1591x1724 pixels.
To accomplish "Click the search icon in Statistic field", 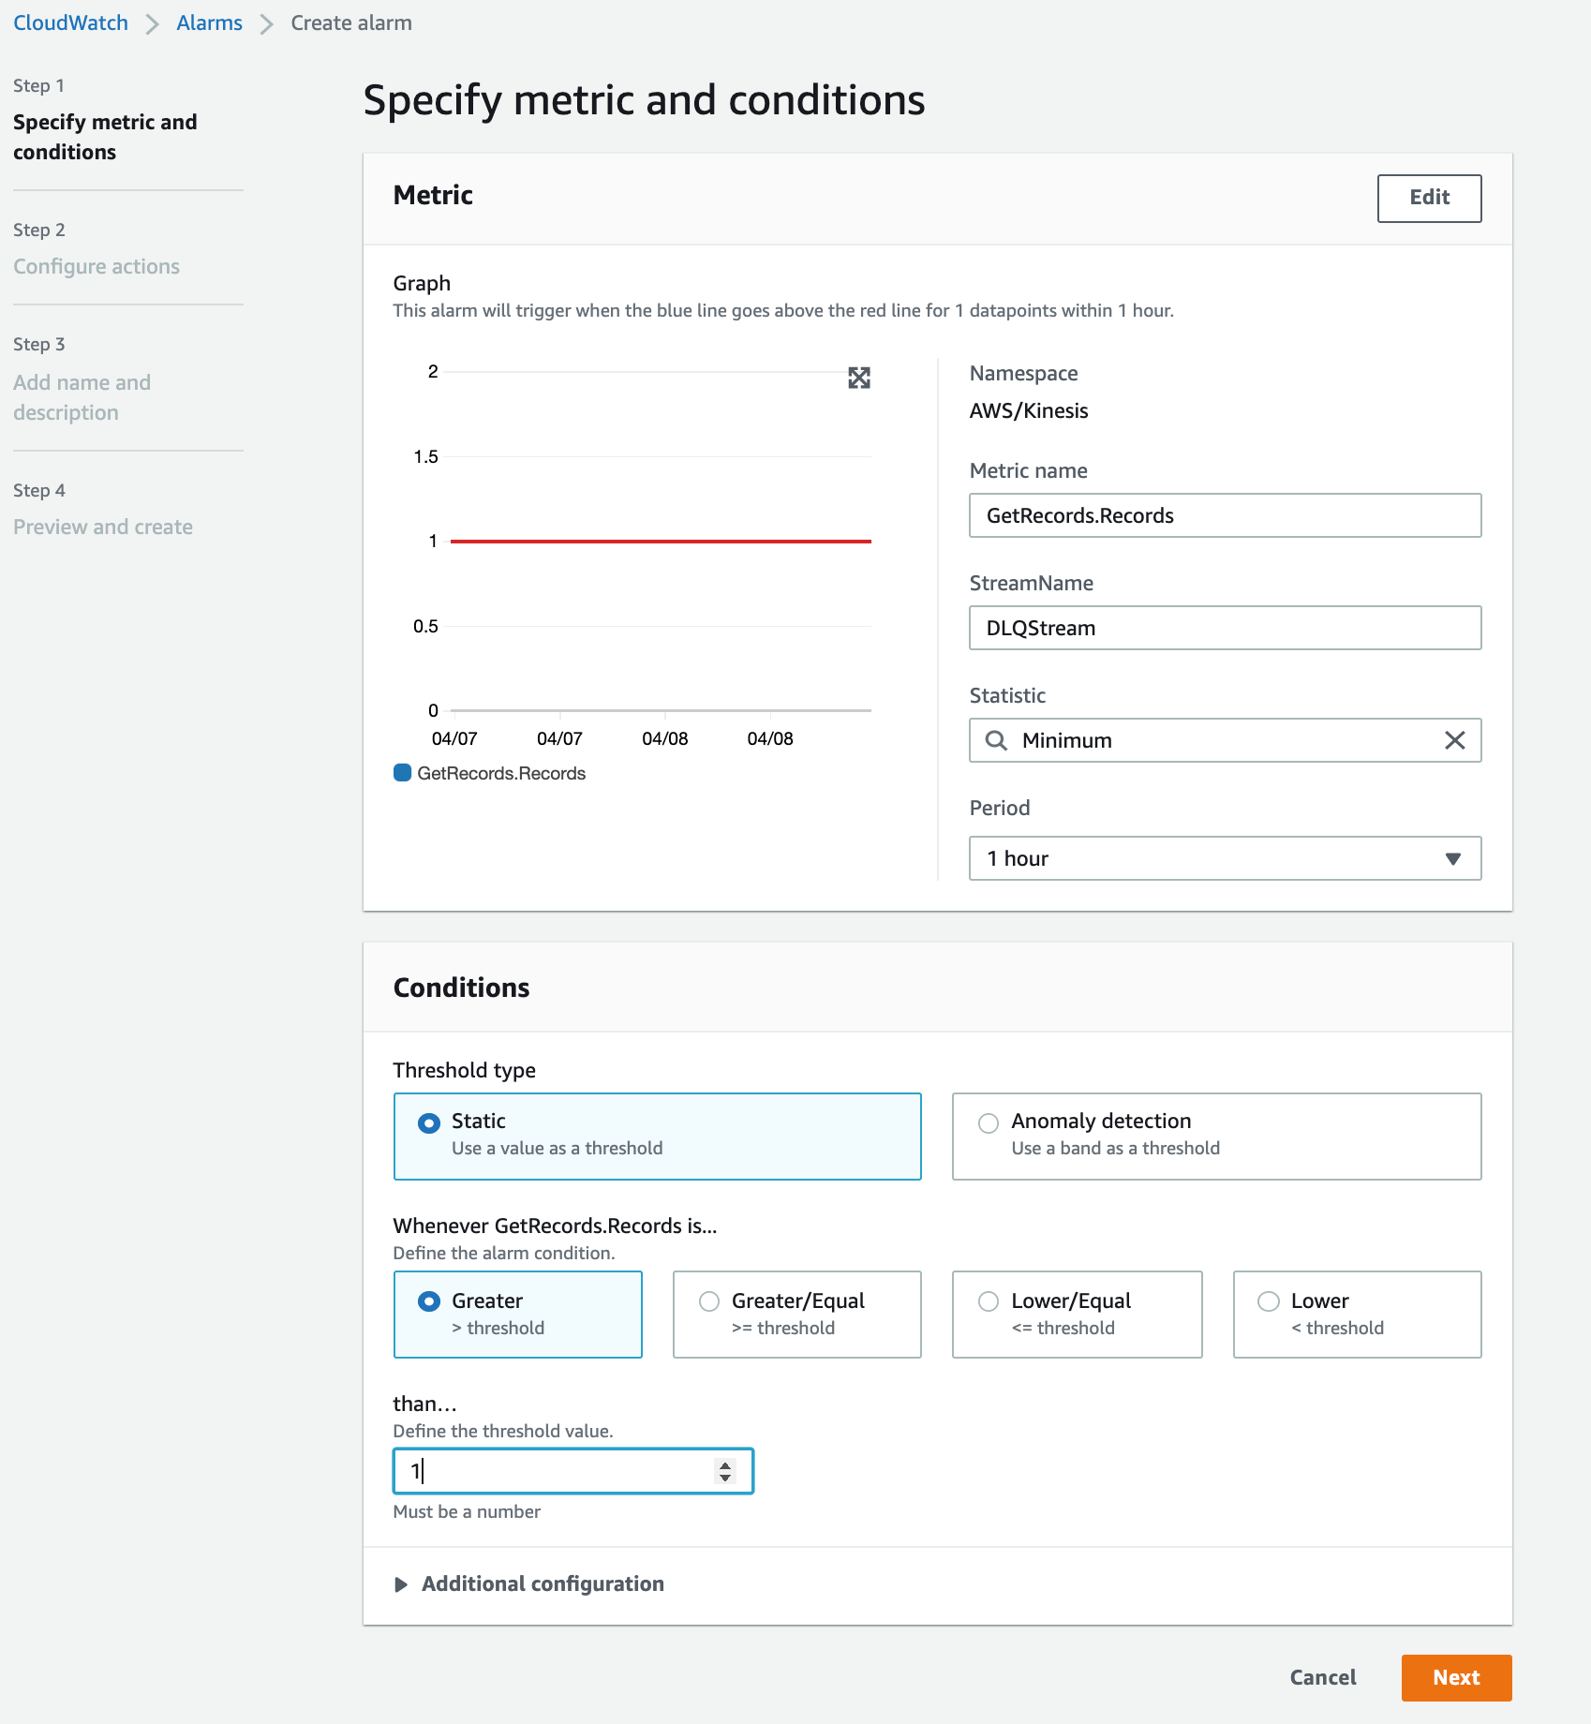I will 996,740.
